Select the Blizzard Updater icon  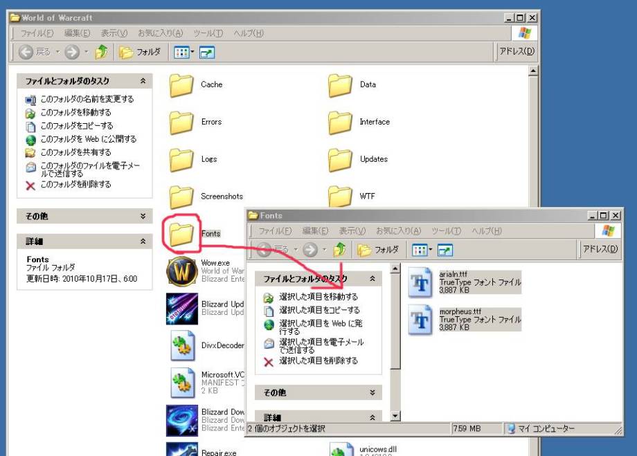[182, 309]
